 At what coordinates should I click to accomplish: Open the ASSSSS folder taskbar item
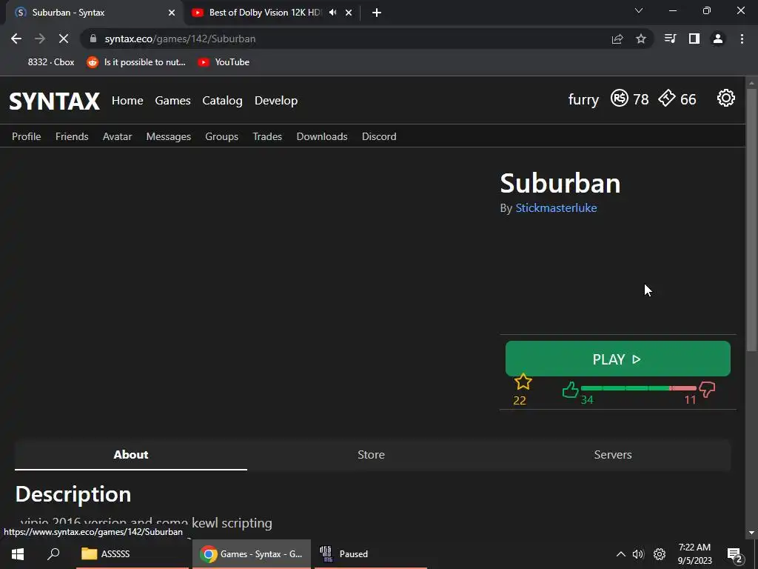tap(132, 553)
